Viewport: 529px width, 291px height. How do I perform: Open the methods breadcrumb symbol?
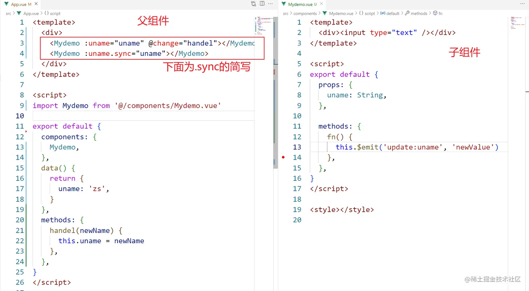419,13
